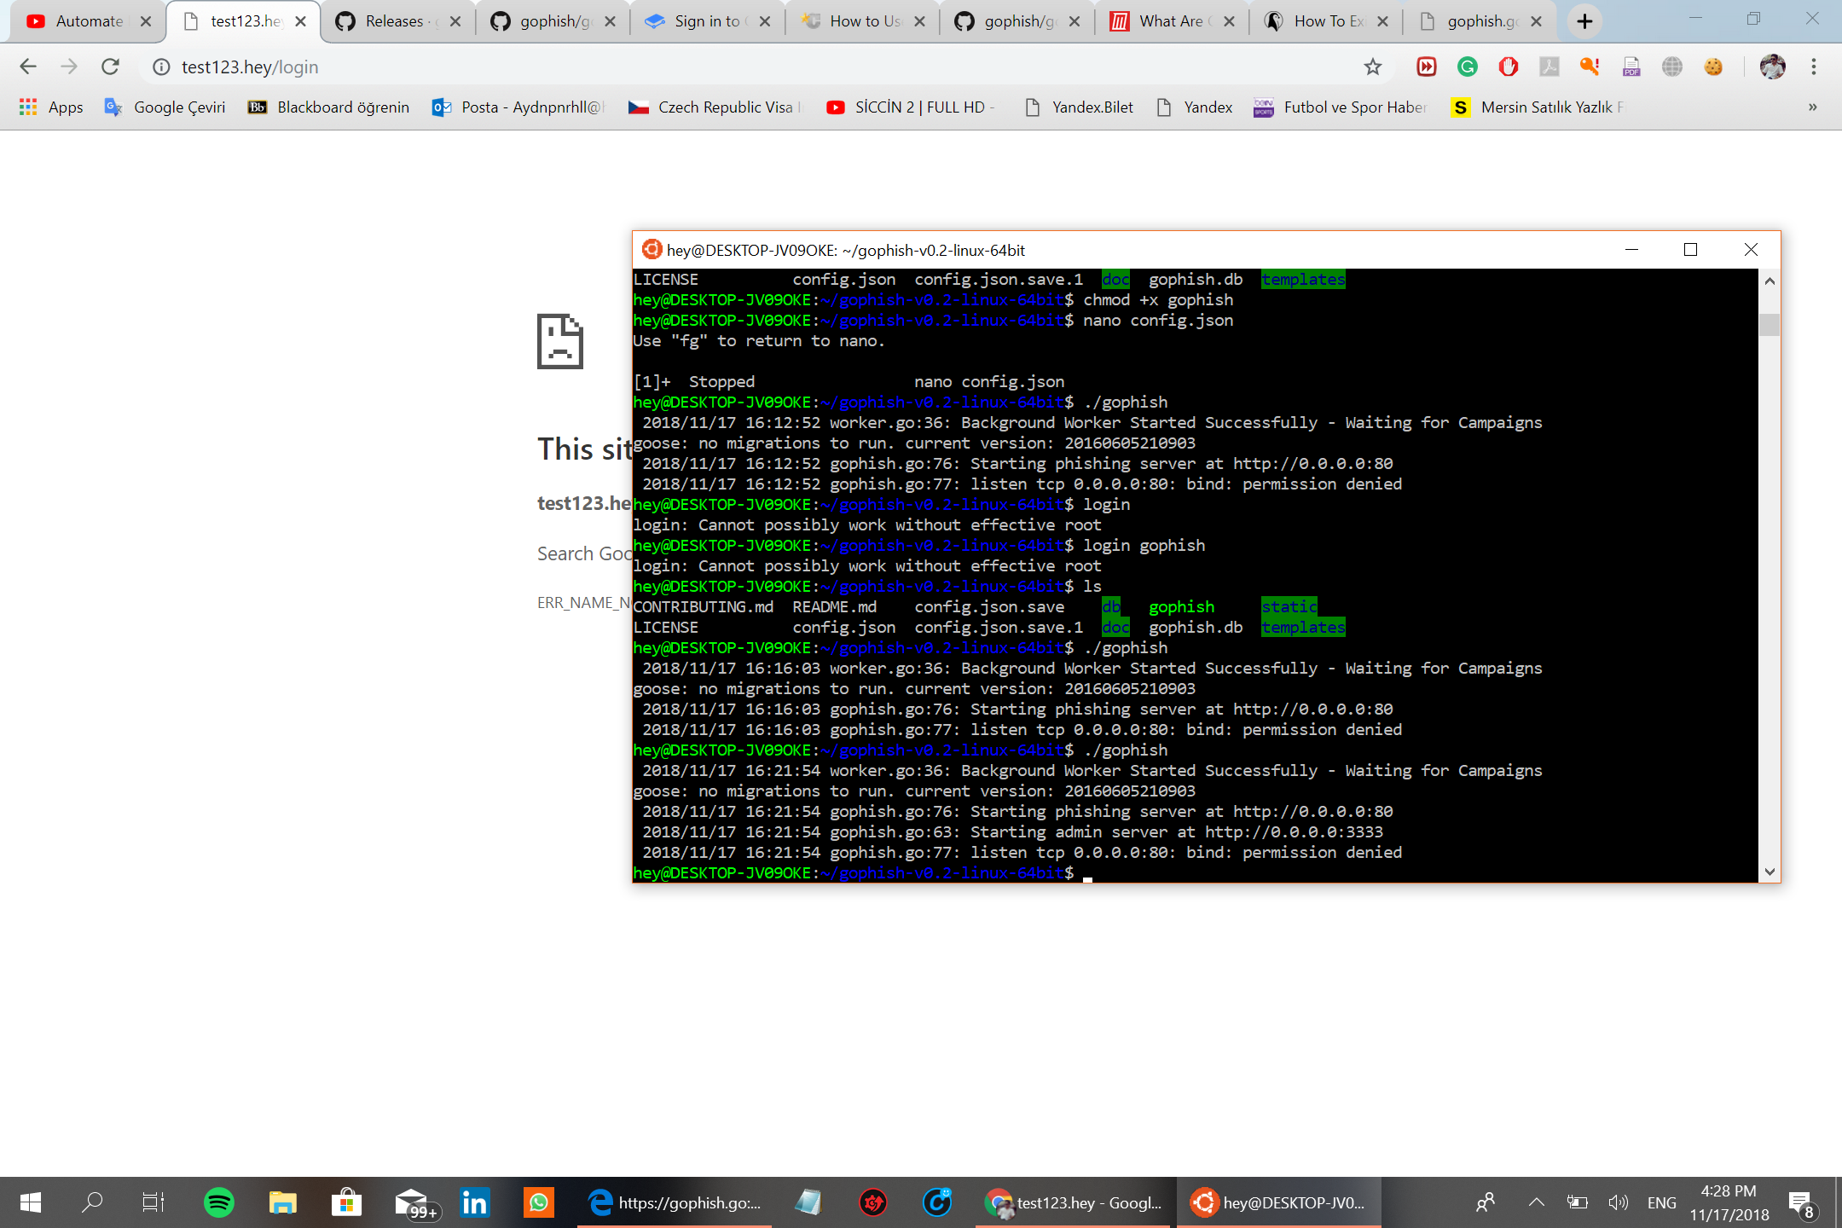This screenshot has height=1228, width=1842.
Task: Bookmark the page with the star icon
Action: [x=1373, y=67]
